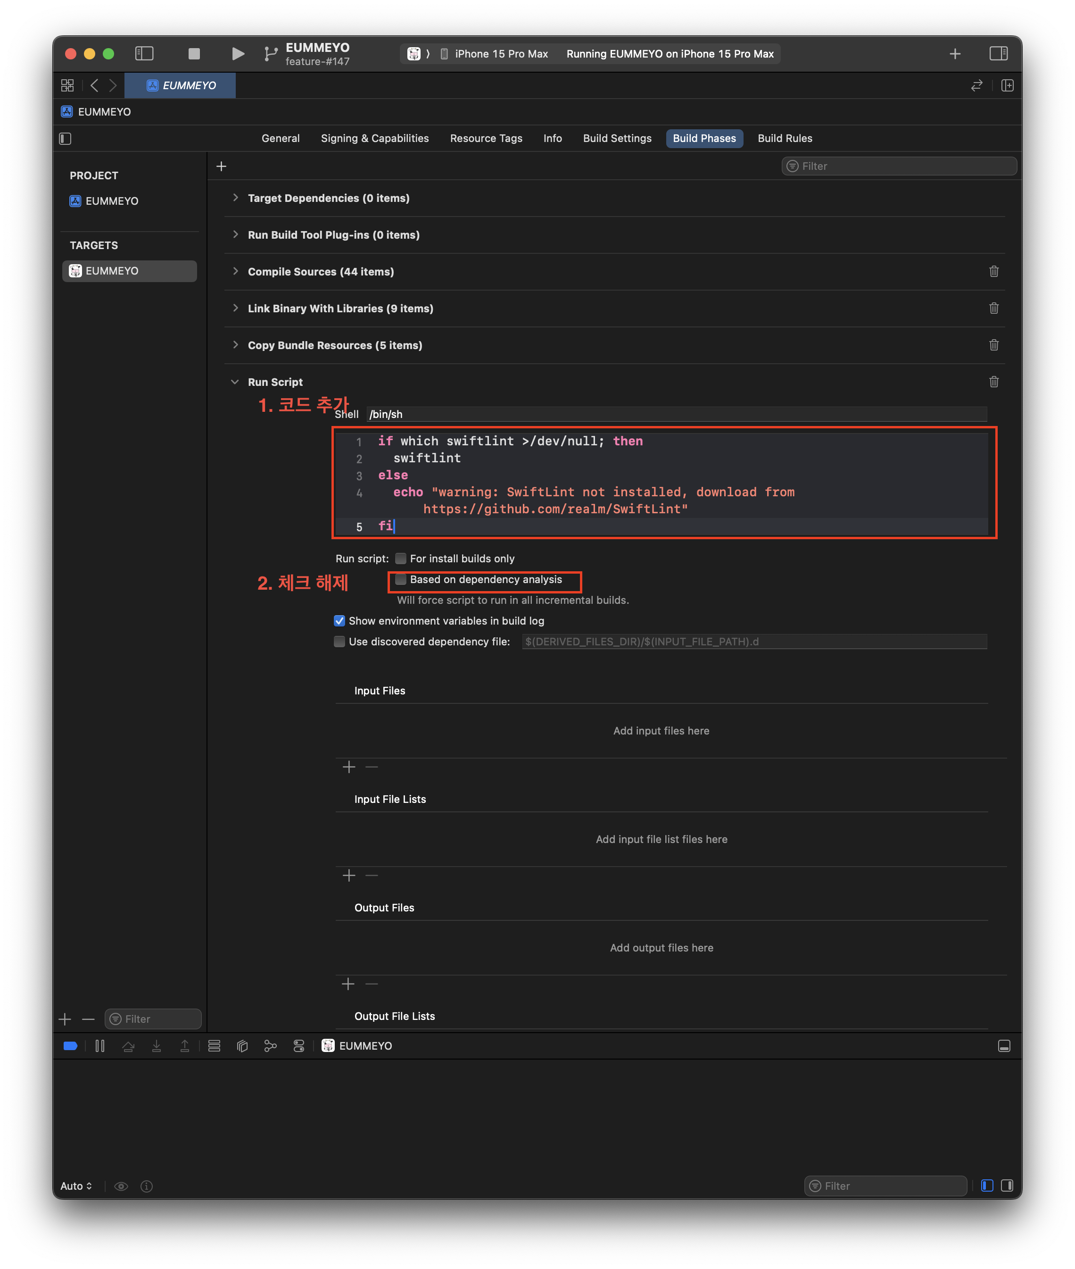Open the environment overrides

tap(298, 1045)
